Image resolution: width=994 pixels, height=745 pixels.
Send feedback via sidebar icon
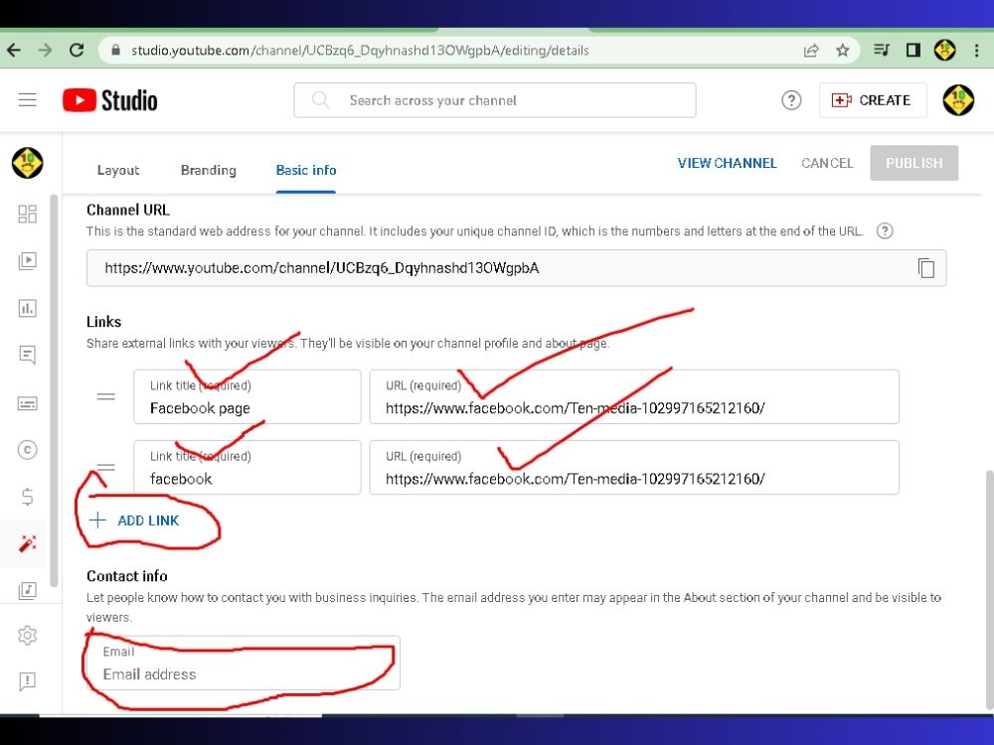pyautogui.click(x=27, y=681)
